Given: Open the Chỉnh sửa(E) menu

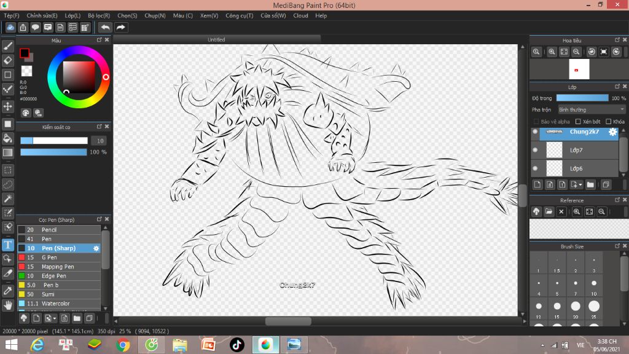Looking at the screenshot, I should [42, 15].
